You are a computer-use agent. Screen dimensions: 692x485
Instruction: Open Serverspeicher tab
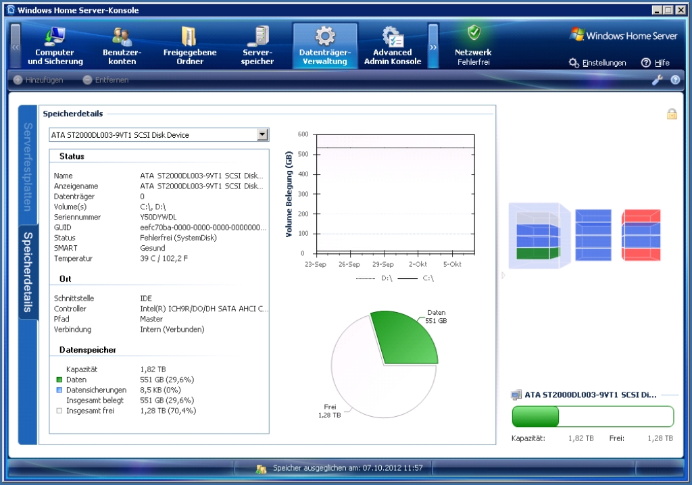[257, 46]
